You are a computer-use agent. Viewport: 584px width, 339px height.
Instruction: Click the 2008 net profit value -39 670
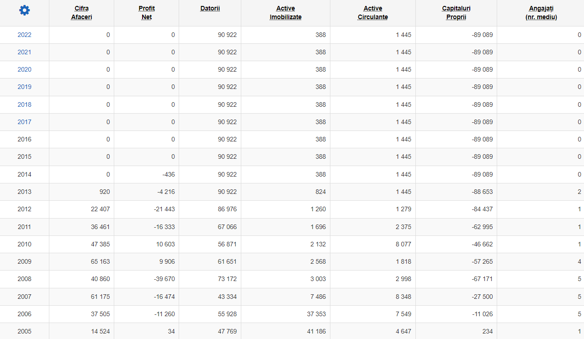coord(164,279)
